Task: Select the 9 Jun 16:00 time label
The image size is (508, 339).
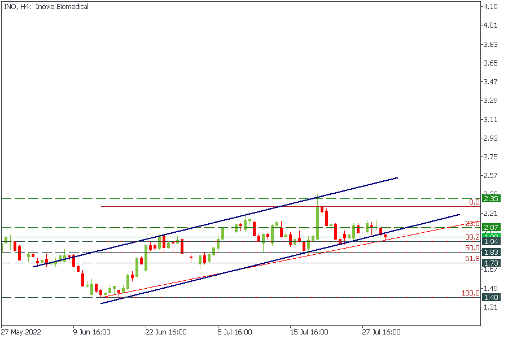Action: click(91, 332)
